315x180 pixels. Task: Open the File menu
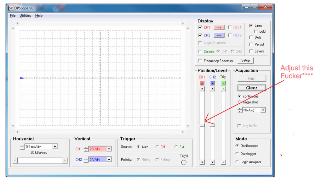tap(13, 16)
